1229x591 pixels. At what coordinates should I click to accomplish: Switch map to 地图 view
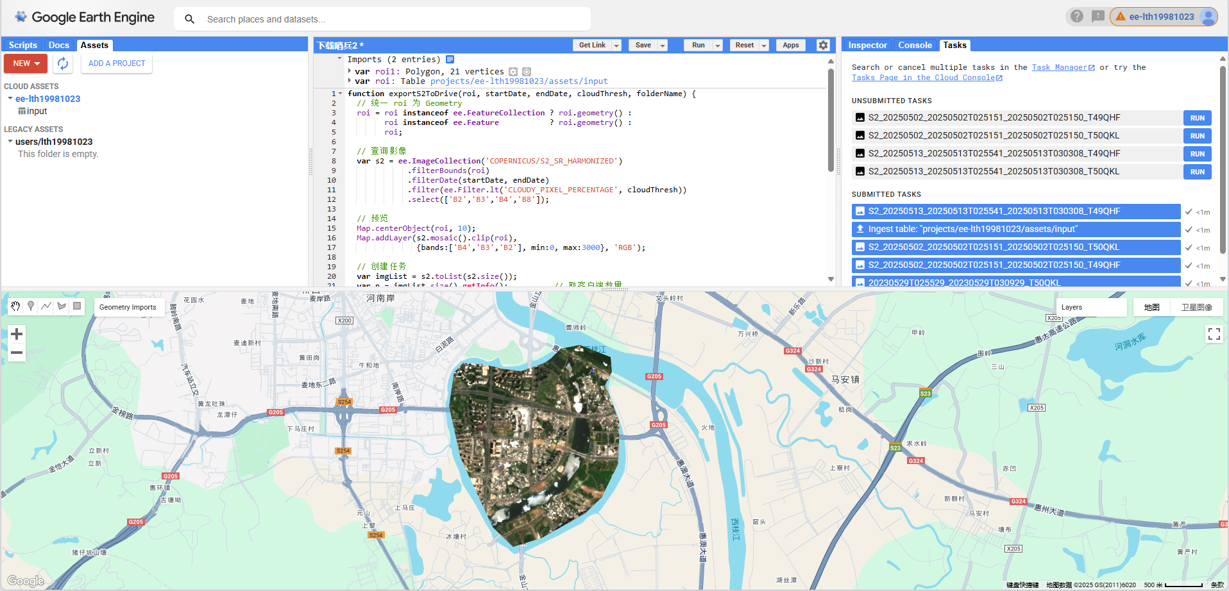1151,308
